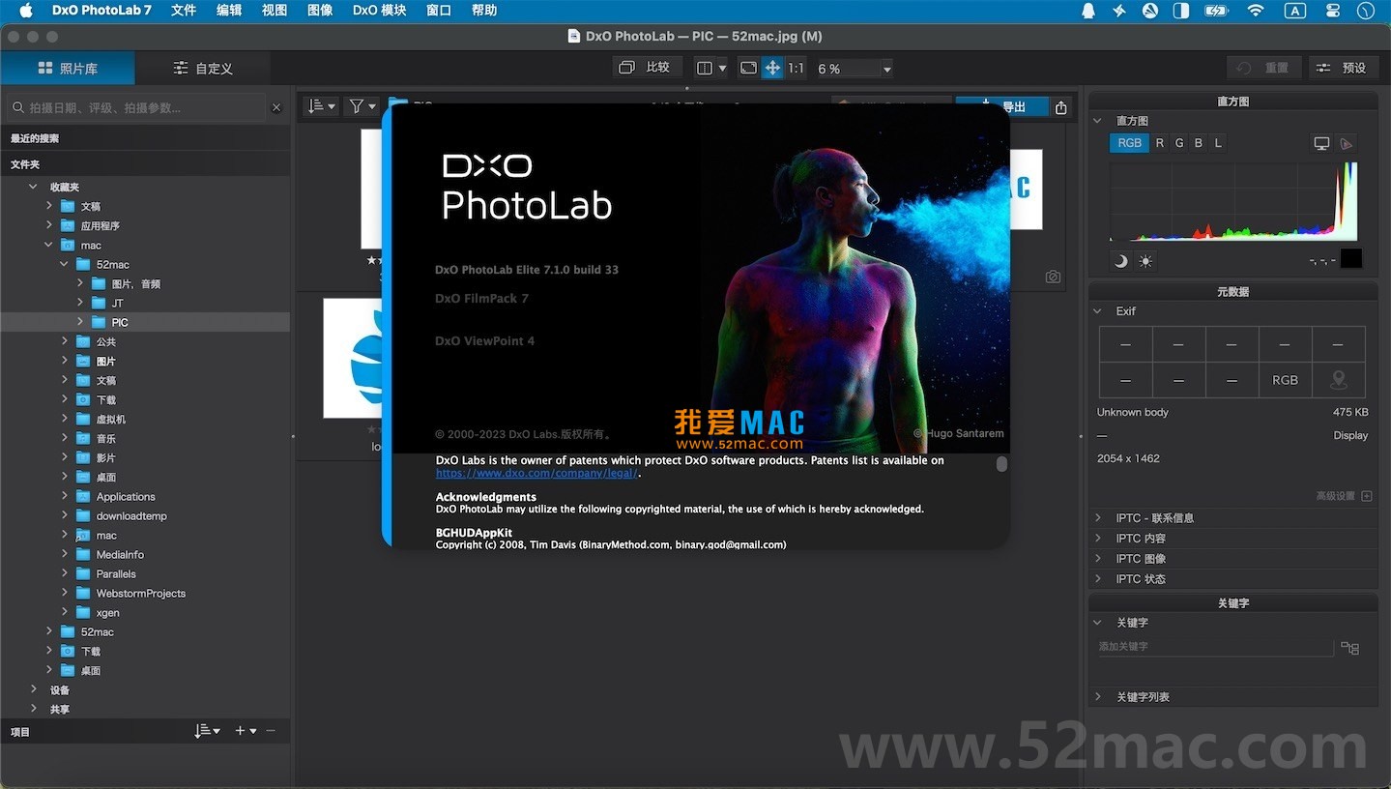The height and width of the screenshot is (789, 1391).
Task: Collapse the 52mac folder arrow under mac
Action: pos(65,264)
